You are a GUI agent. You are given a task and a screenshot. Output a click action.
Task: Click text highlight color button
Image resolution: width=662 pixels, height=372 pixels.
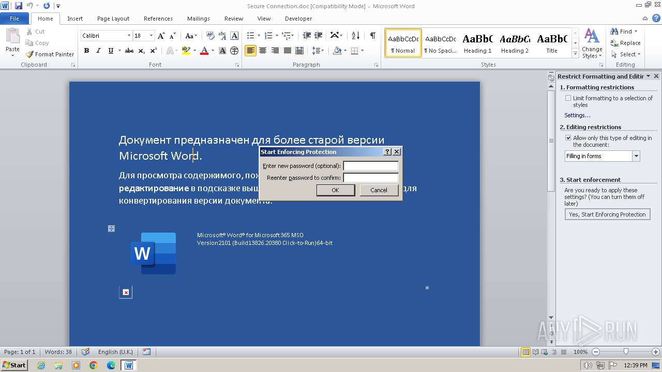coord(186,51)
